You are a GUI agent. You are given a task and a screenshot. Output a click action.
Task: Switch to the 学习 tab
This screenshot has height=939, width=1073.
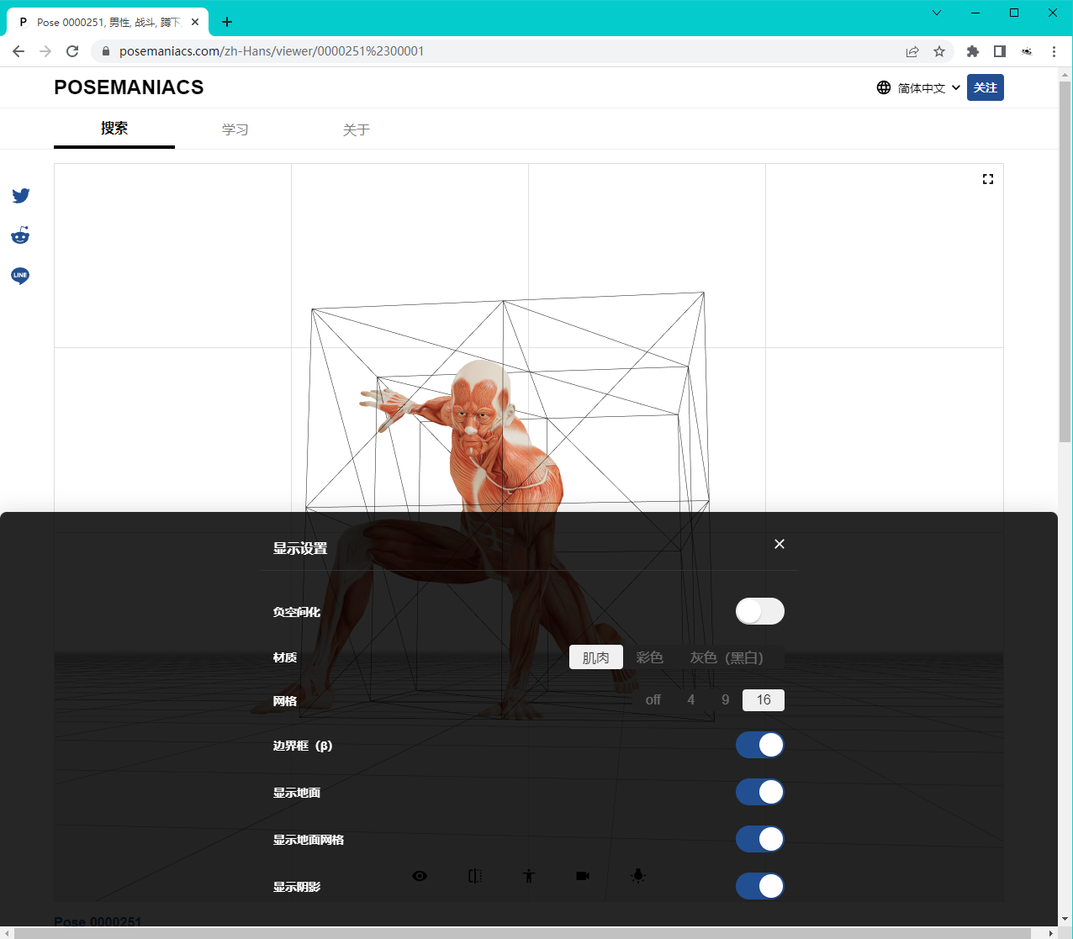235,129
